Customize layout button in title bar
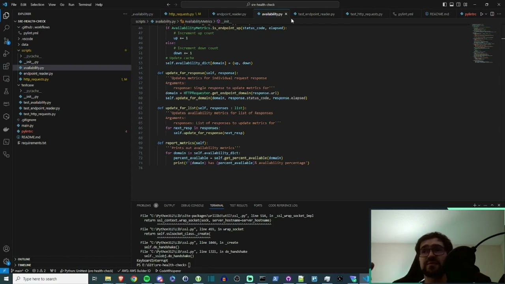505x284 pixels. [466, 4]
